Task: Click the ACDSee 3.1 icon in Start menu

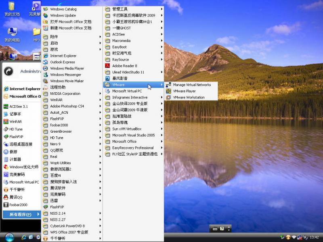Action: click(6, 106)
